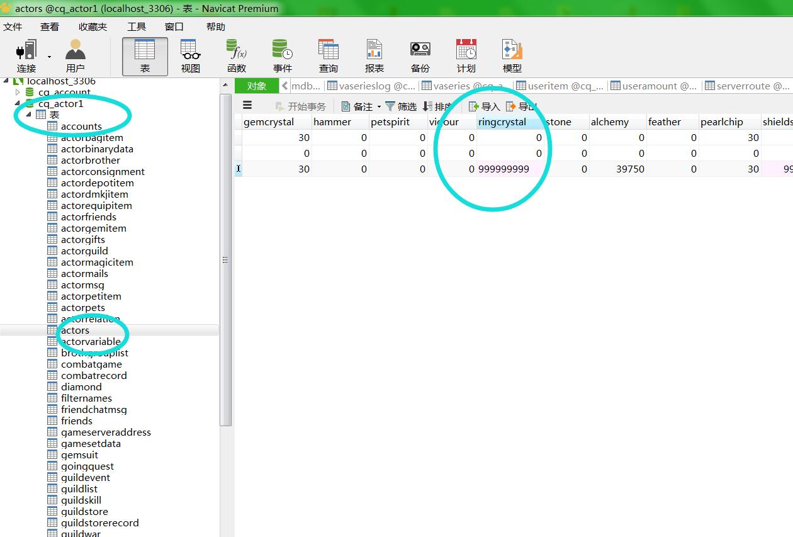This screenshot has width=793, height=537.
Task: Open the User (用户) management icon
Action: pyautogui.click(x=76, y=50)
